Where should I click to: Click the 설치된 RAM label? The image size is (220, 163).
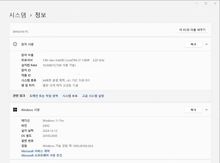[x=29, y=65]
